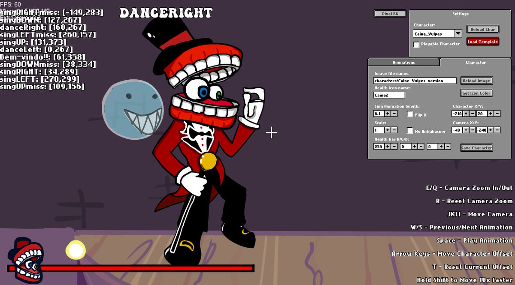Decrease health bar Green value
The width and height of the screenshot is (515, 285).
tap(421, 146)
